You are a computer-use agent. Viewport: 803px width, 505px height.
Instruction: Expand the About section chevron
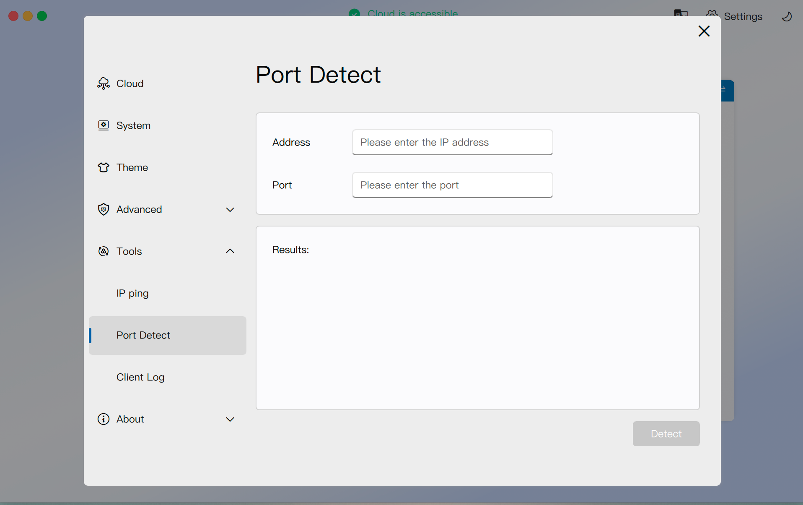pyautogui.click(x=230, y=419)
